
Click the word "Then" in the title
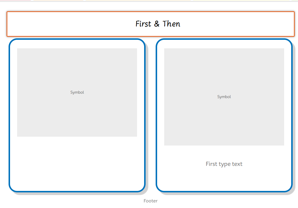click(x=172, y=24)
